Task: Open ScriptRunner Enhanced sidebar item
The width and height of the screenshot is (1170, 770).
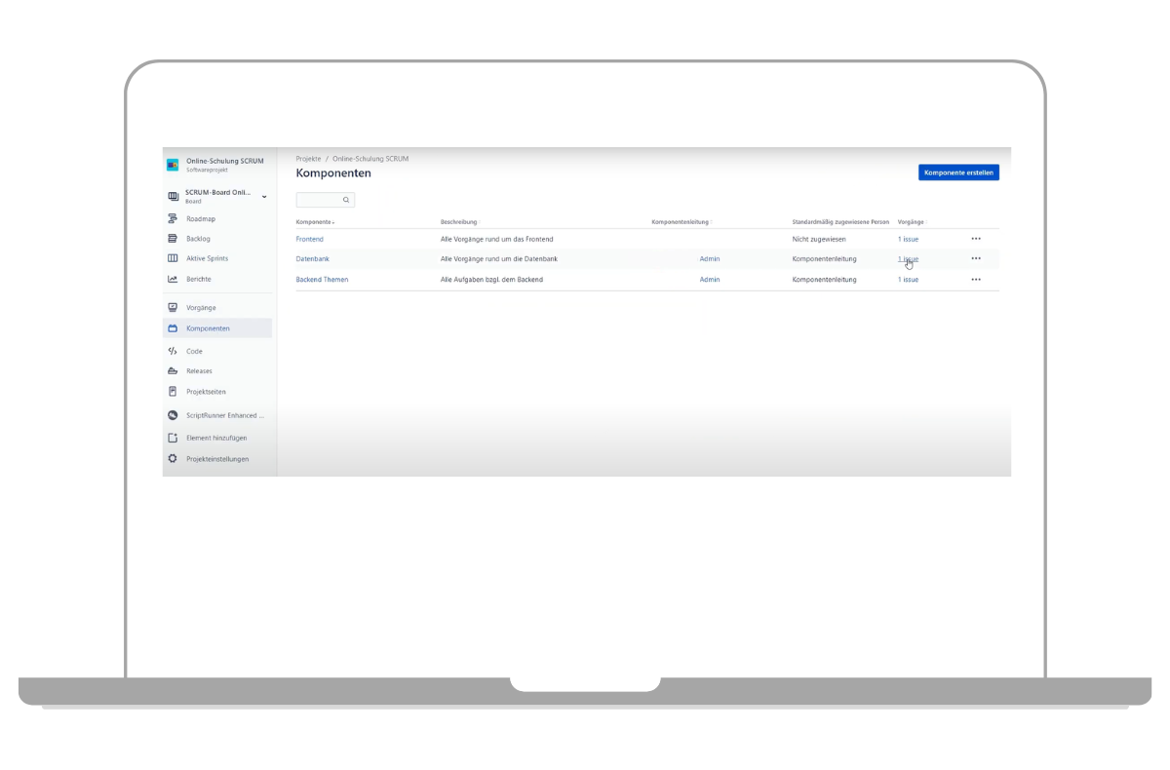Action: click(224, 415)
